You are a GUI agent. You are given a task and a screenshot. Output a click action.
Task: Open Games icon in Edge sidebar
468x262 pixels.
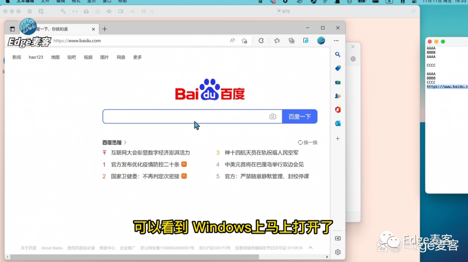click(338, 96)
